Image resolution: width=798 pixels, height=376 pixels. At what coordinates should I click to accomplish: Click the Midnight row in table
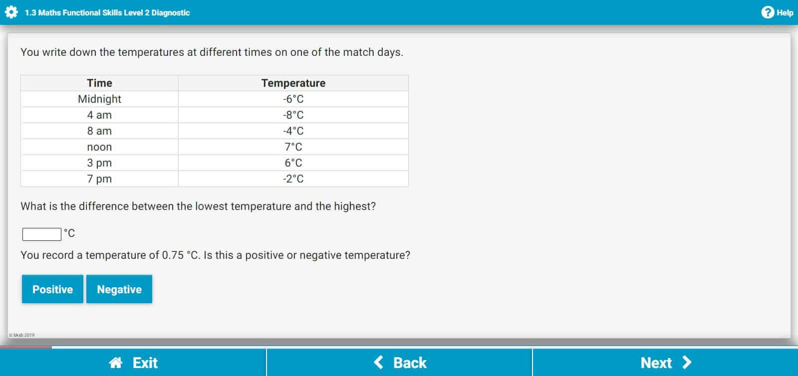pos(215,99)
